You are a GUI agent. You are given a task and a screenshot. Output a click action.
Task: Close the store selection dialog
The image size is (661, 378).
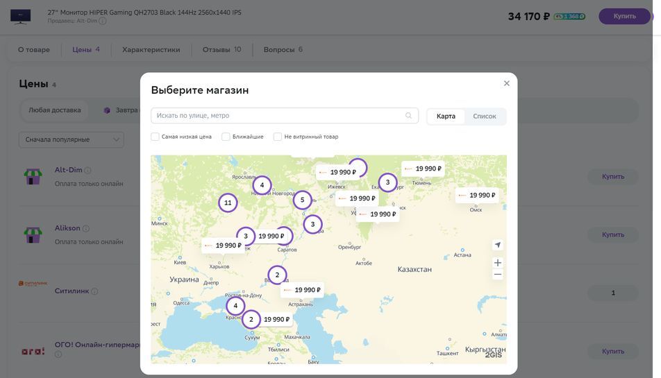click(506, 83)
